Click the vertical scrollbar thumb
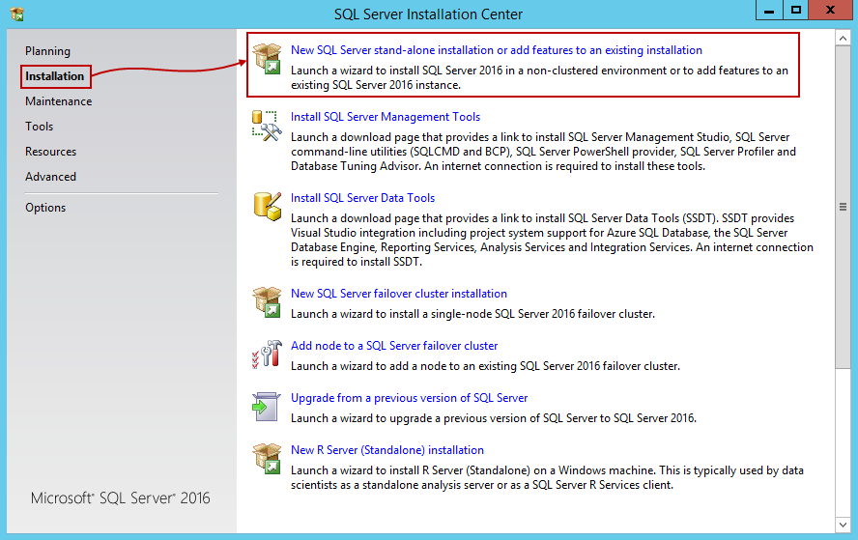This screenshot has height=540, width=858. click(843, 208)
